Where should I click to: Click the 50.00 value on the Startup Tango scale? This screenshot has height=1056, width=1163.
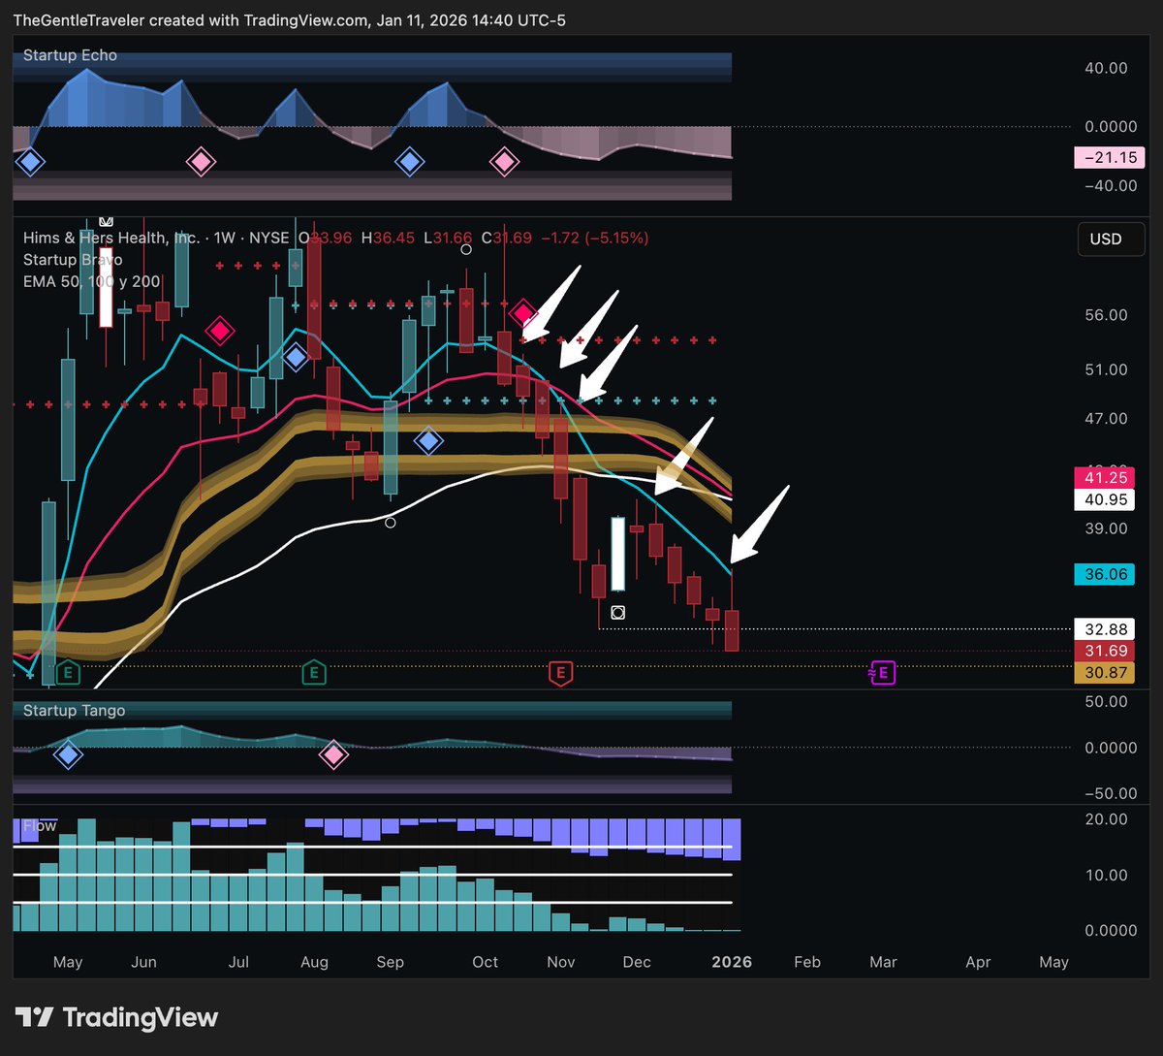point(1105,701)
